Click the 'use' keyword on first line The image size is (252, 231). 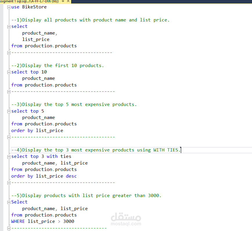pos(15,7)
